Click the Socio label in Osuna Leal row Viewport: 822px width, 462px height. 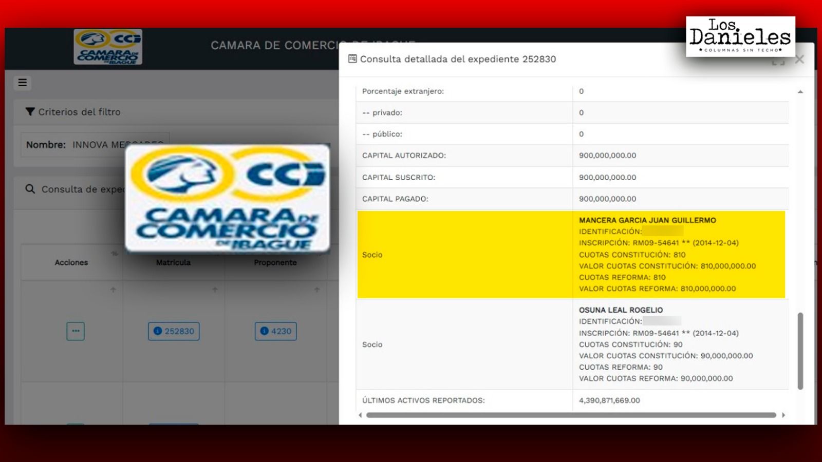[372, 344]
